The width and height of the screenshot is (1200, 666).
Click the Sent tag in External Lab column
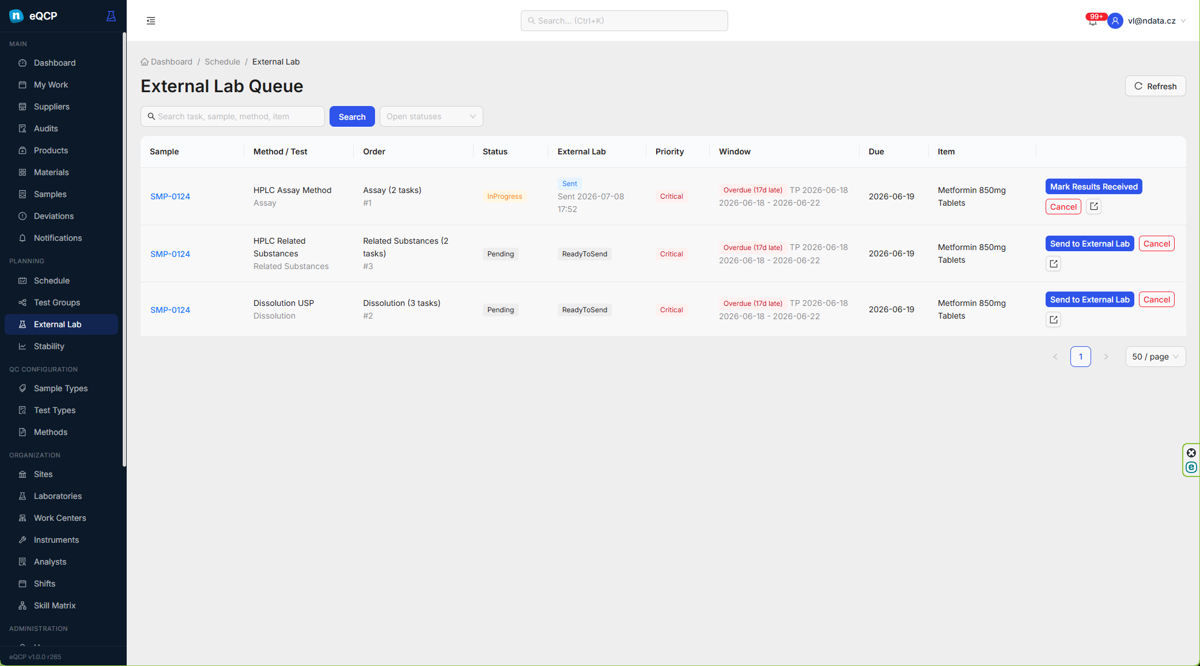pos(569,184)
